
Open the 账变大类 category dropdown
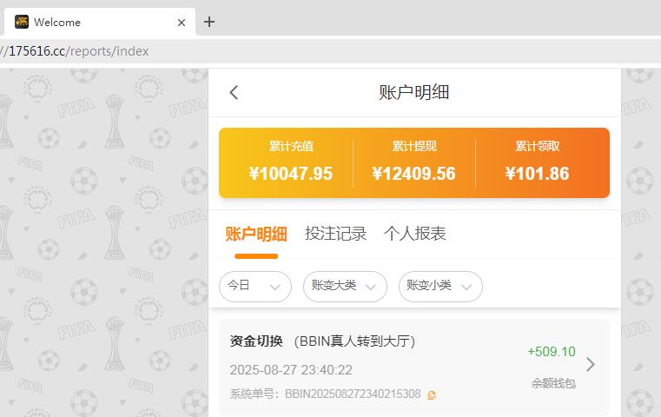click(x=344, y=286)
